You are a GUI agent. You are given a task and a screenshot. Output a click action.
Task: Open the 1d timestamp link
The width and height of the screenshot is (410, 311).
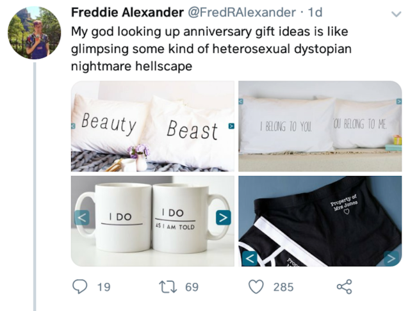[x=315, y=12]
